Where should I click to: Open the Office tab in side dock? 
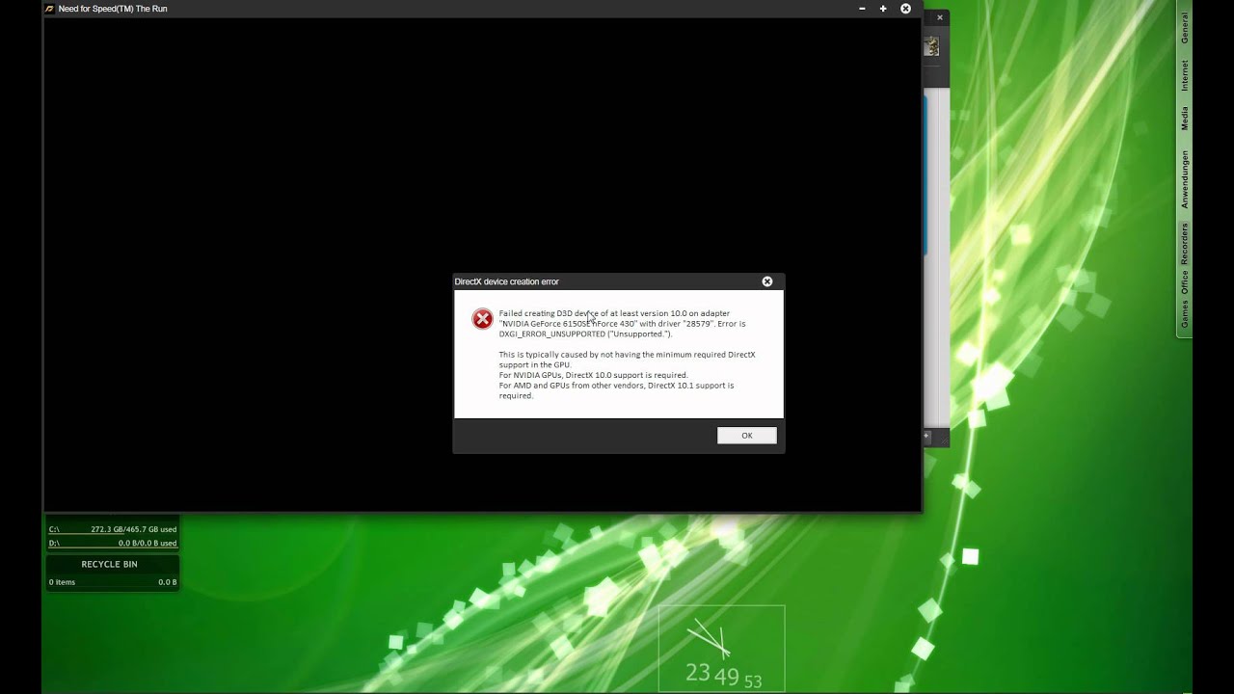pyautogui.click(x=1185, y=283)
